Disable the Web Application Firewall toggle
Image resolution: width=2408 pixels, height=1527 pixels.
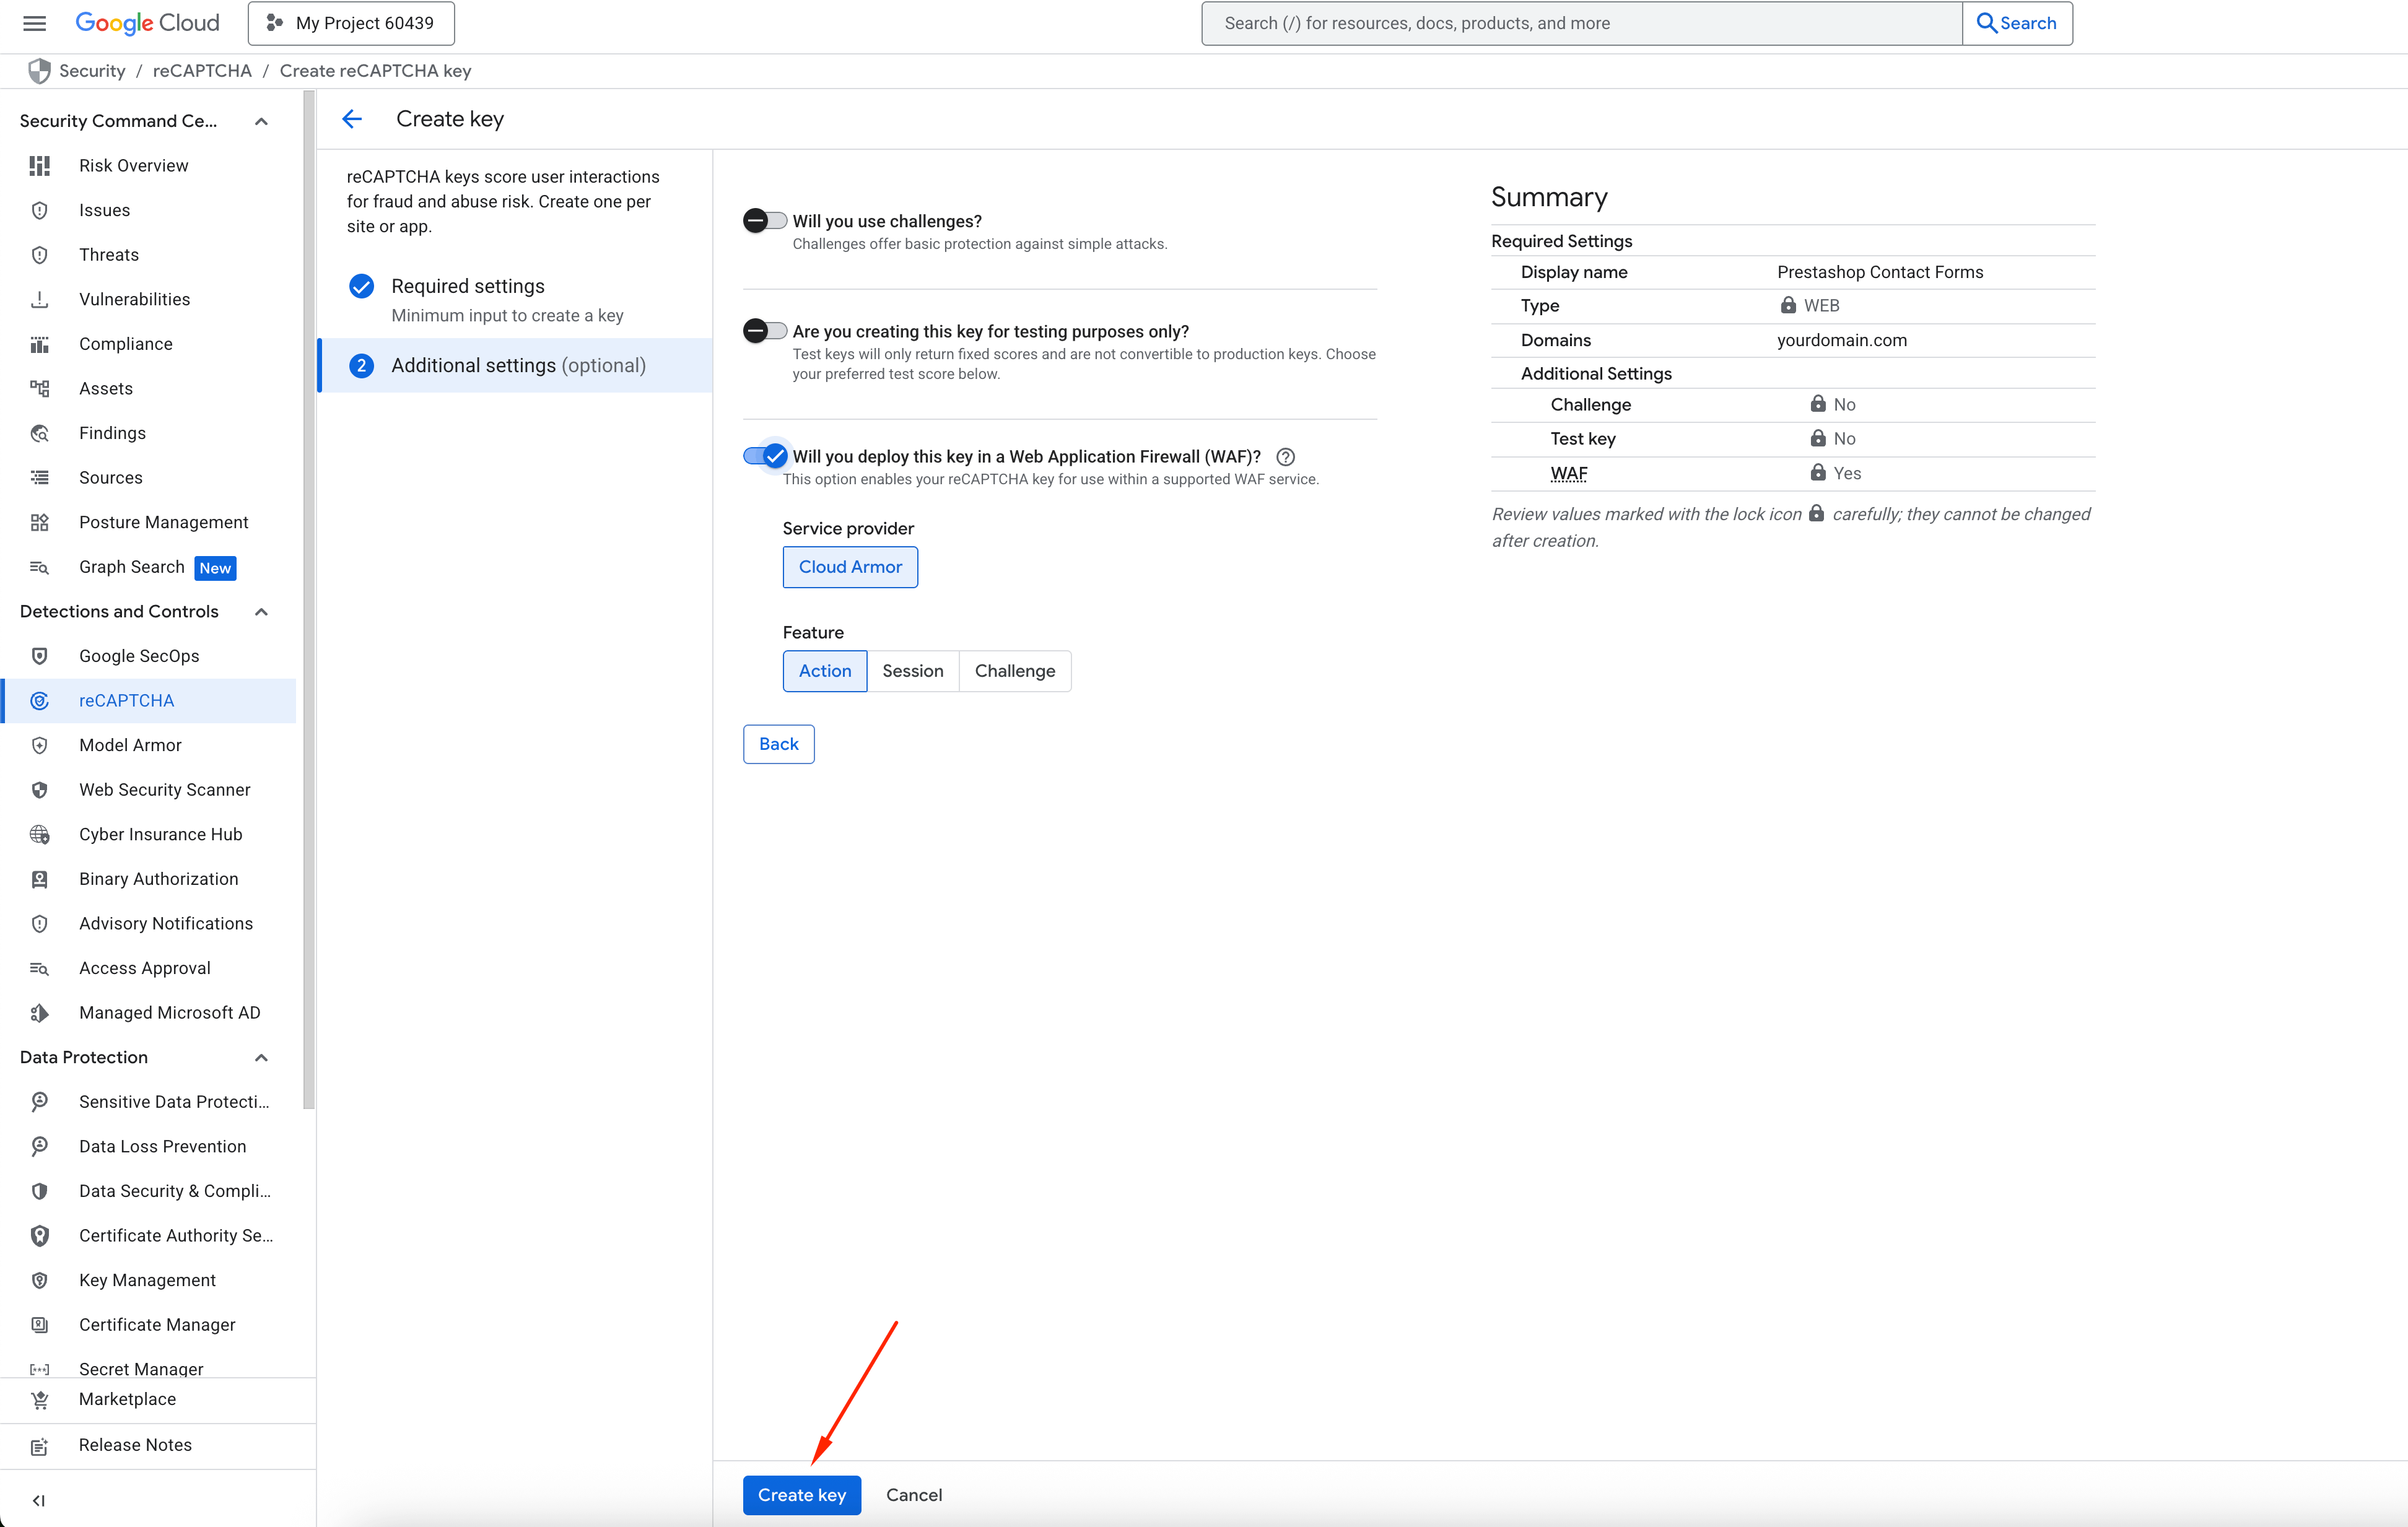(x=765, y=456)
